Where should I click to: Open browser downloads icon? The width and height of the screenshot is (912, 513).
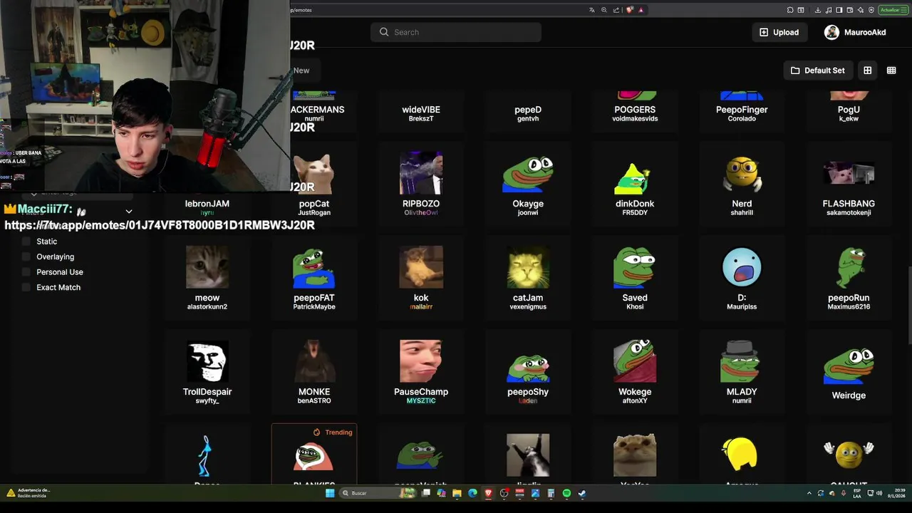(818, 10)
